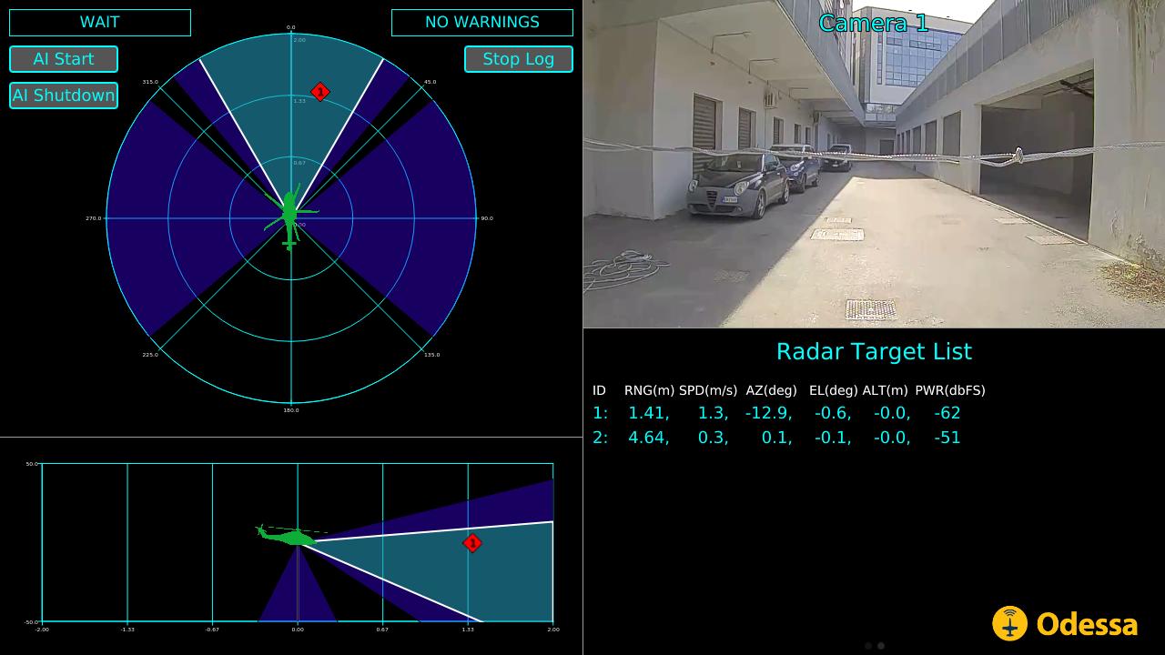The width and height of the screenshot is (1165, 655).
Task: Click the RNG(m) column header
Action: (649, 390)
